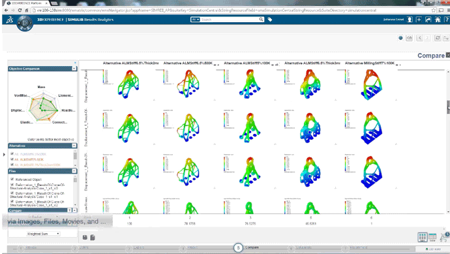
Task: Click browser reload button
Action: [20, 10]
